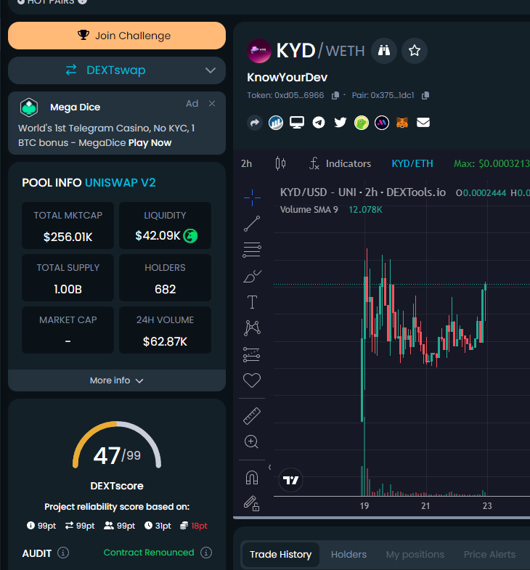
Task: Select the crosshair cursor tool
Action: pos(252,198)
